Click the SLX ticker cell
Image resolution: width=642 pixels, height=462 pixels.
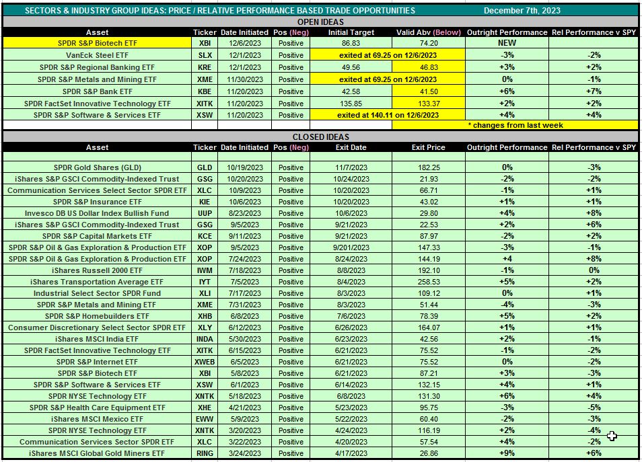pyautogui.click(x=204, y=54)
